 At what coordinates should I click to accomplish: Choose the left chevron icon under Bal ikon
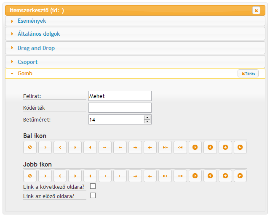coord(60,147)
